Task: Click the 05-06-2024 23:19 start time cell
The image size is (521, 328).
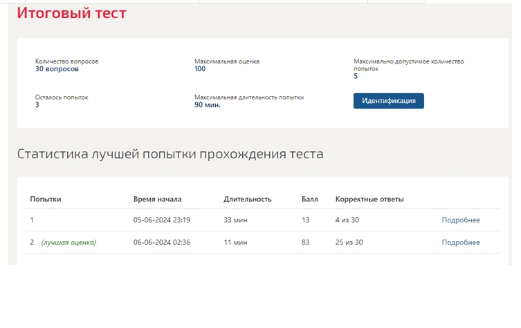Action: click(162, 220)
